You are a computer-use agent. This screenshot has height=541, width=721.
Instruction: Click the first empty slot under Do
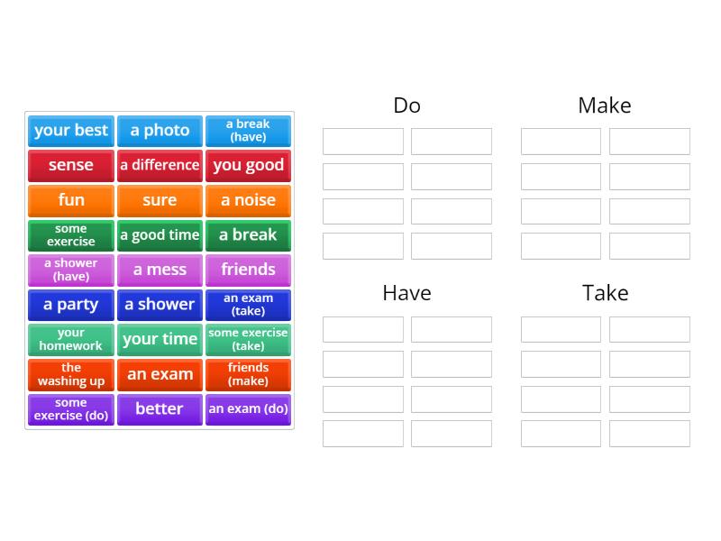pos(362,141)
